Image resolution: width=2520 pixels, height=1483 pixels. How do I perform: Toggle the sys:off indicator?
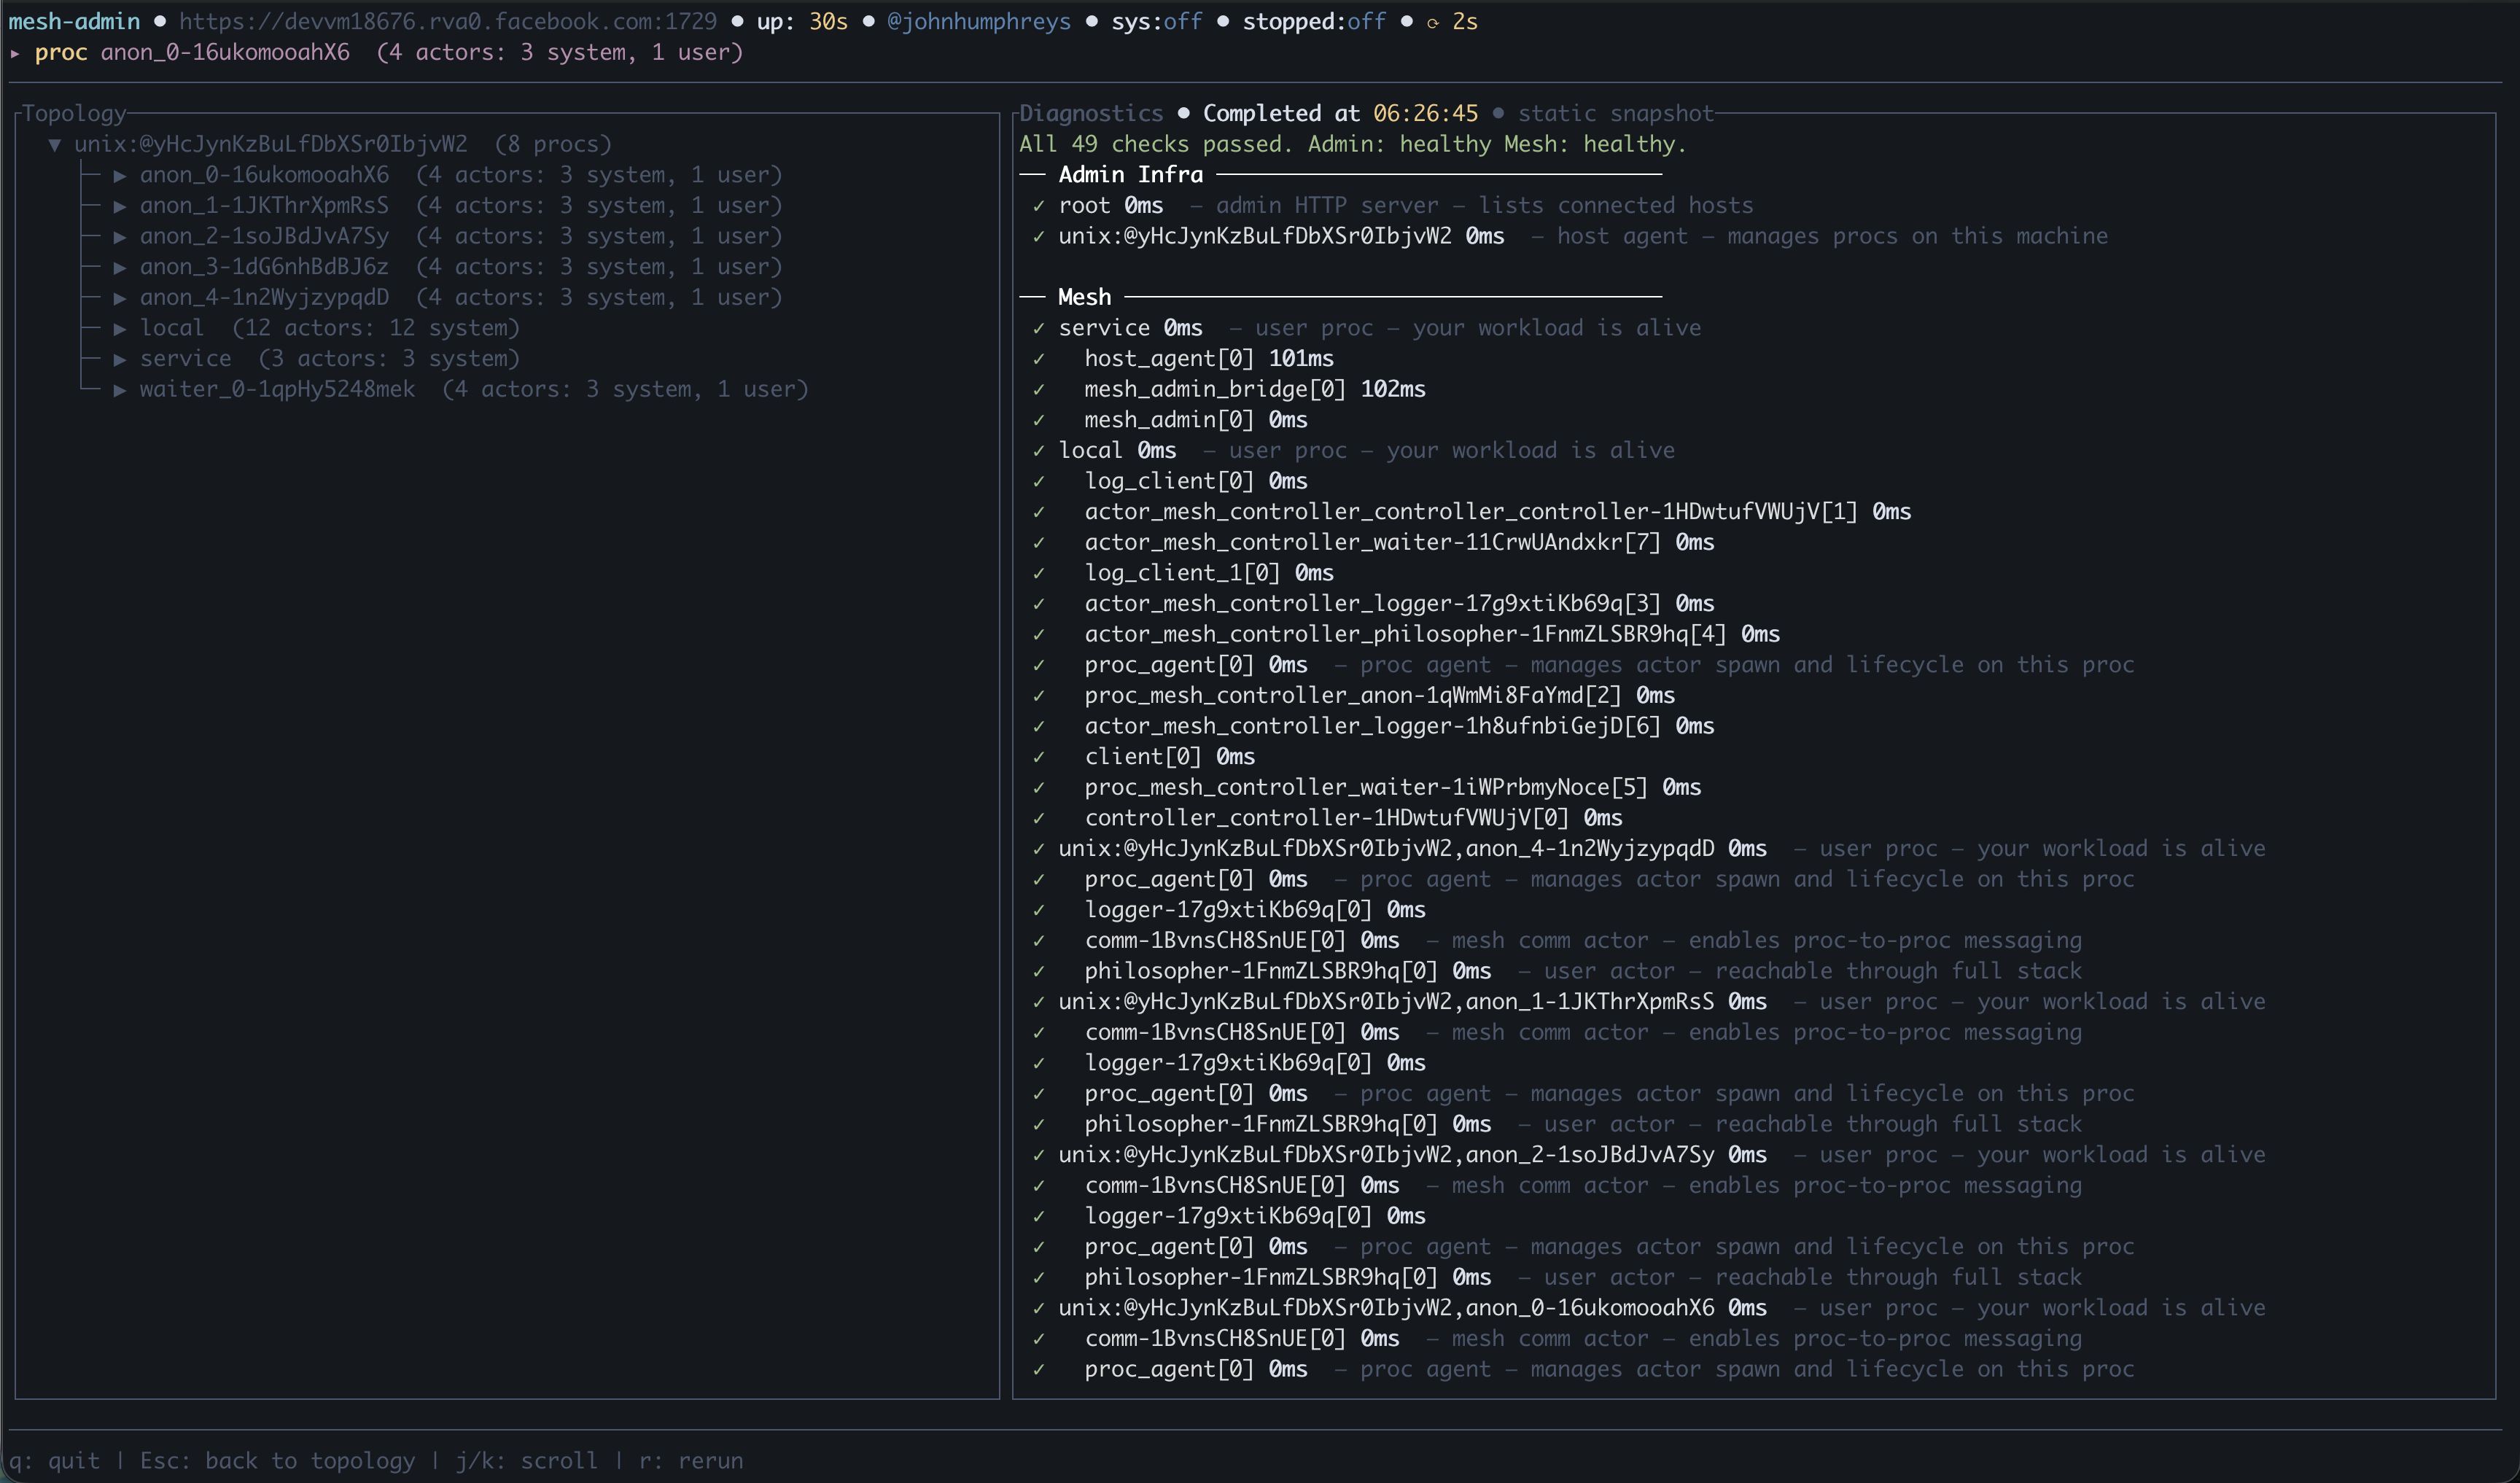click(1156, 21)
